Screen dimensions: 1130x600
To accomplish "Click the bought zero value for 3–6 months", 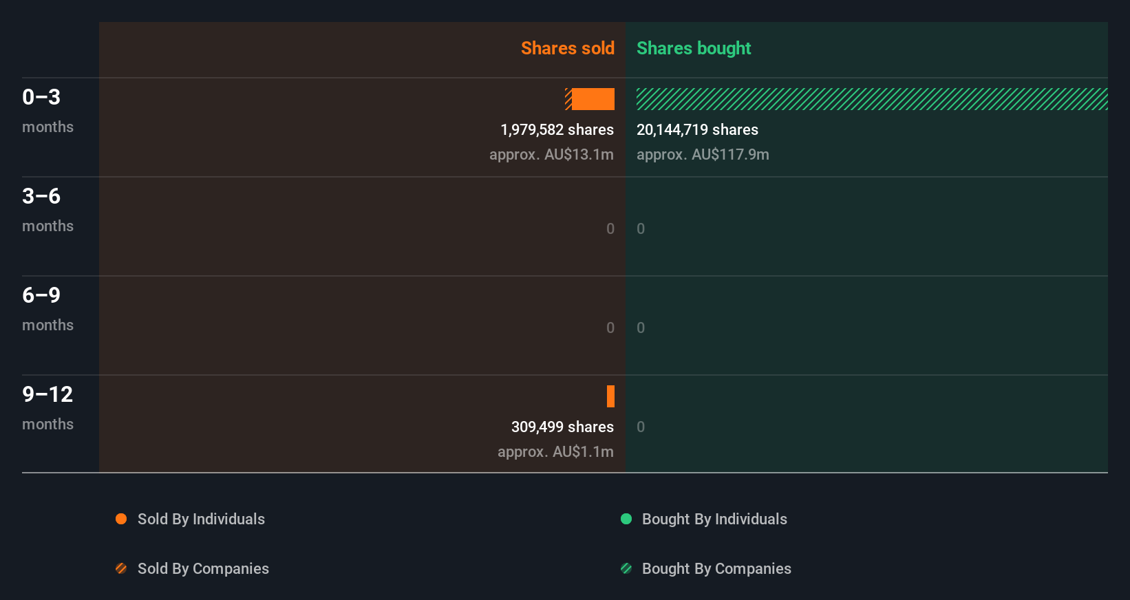I will point(641,229).
